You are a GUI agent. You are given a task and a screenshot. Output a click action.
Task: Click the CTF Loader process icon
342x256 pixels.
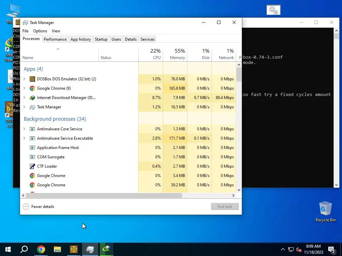pos(32,166)
